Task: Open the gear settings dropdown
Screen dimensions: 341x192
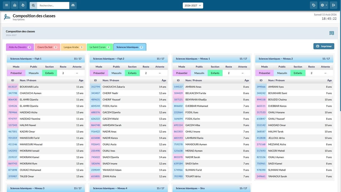Action: tap(324, 5)
